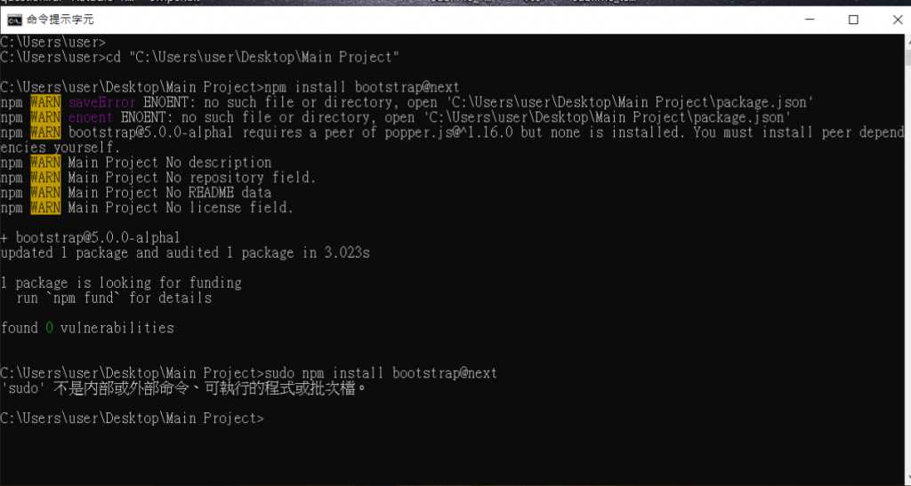The image size is (911, 486).
Task: Click the 'found 0 vulnerabilities' line
Action: coord(87,328)
